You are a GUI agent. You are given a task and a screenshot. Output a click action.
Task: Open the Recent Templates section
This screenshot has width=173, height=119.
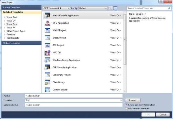point(21,7)
